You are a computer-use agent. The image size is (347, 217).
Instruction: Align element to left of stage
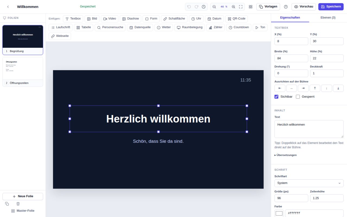(280, 88)
